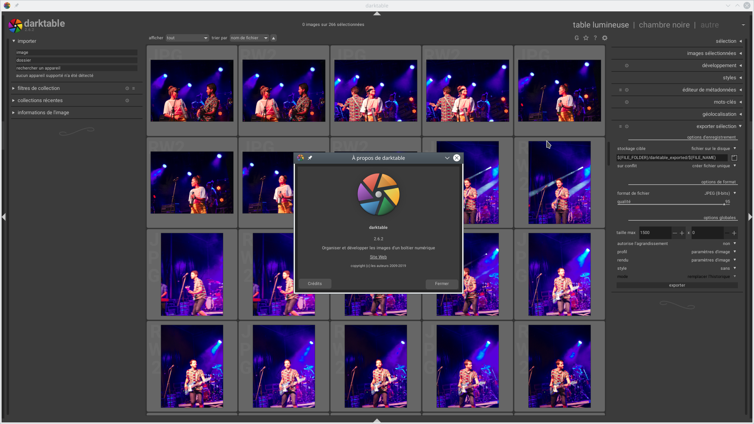Click the folder browse icon for export path
This screenshot has width=754, height=424.
(734, 158)
